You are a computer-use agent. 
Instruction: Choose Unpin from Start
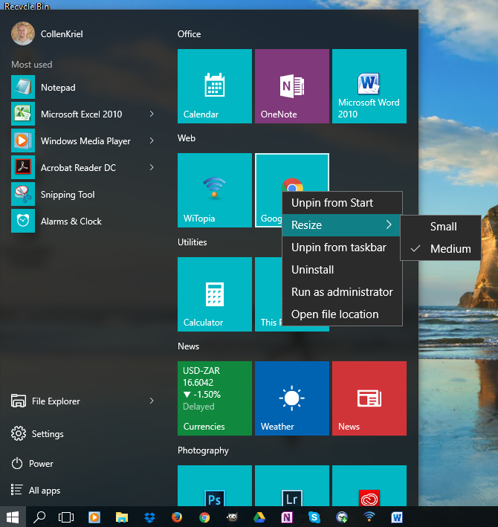tap(342, 203)
